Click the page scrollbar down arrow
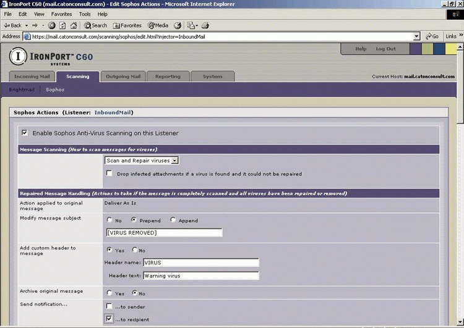The height and width of the screenshot is (328, 464). [460, 321]
